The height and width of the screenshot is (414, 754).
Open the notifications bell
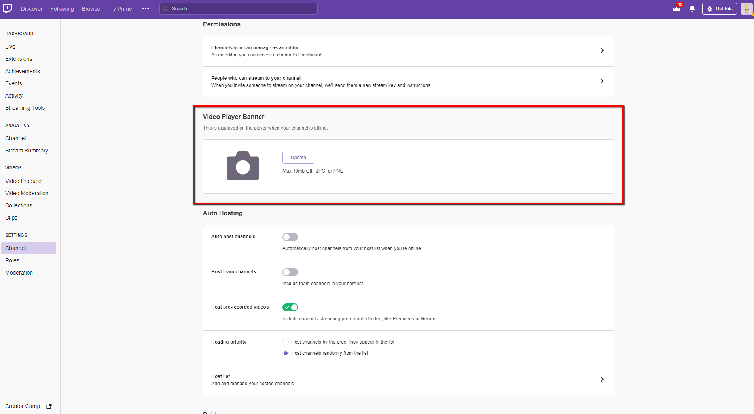click(691, 9)
